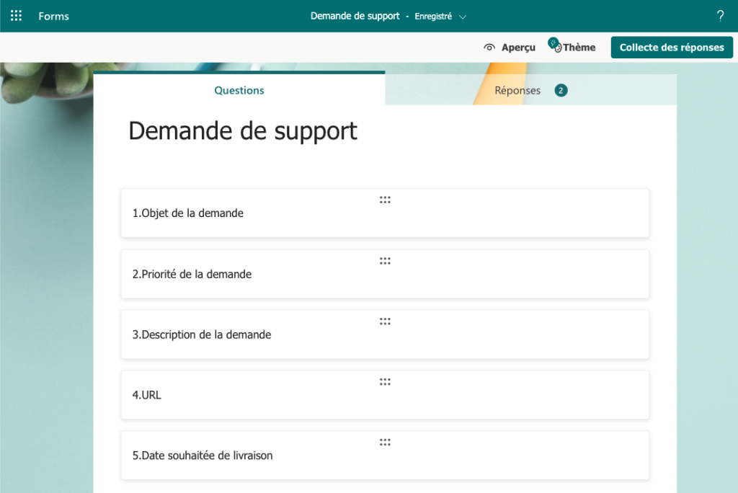Expand the Enregistré chevron next to form title
The image size is (738, 493).
pos(463,17)
